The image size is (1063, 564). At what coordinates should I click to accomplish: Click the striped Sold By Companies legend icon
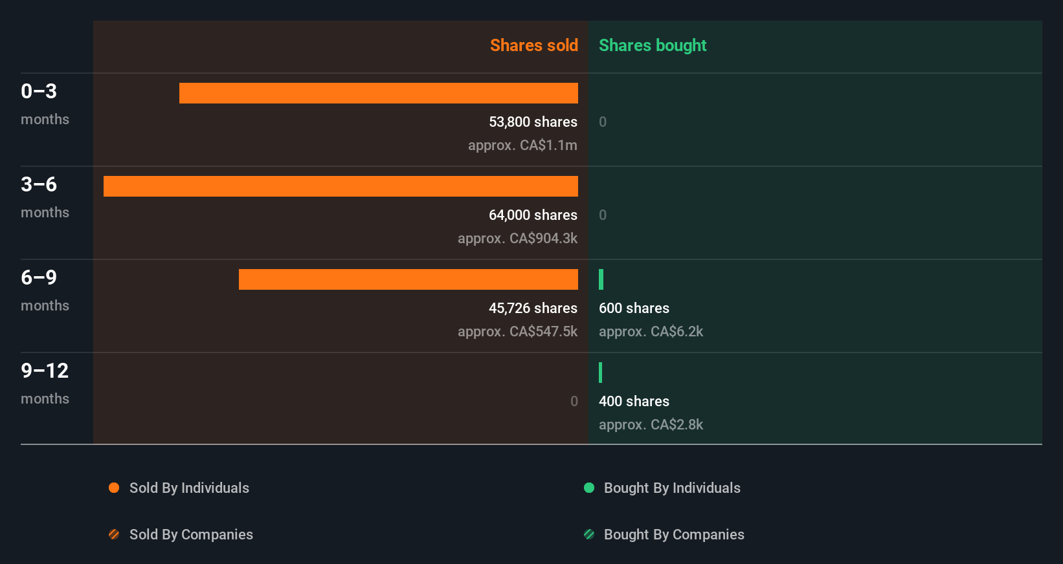point(114,534)
